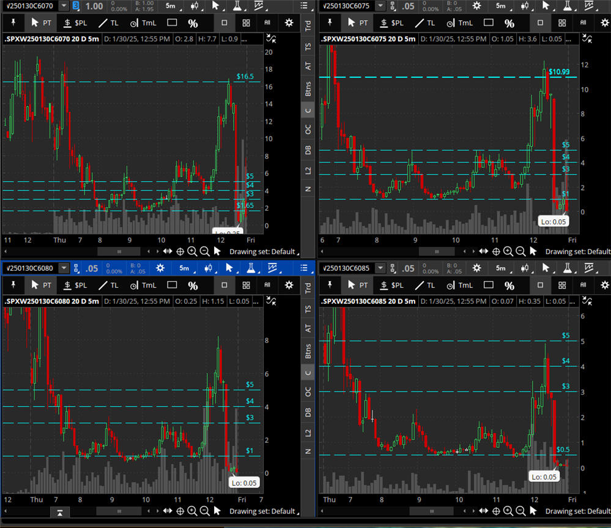The width and height of the screenshot is (611, 528).
Task: Toggle the pin drawing tool in top-left chart
Action: coord(11,23)
